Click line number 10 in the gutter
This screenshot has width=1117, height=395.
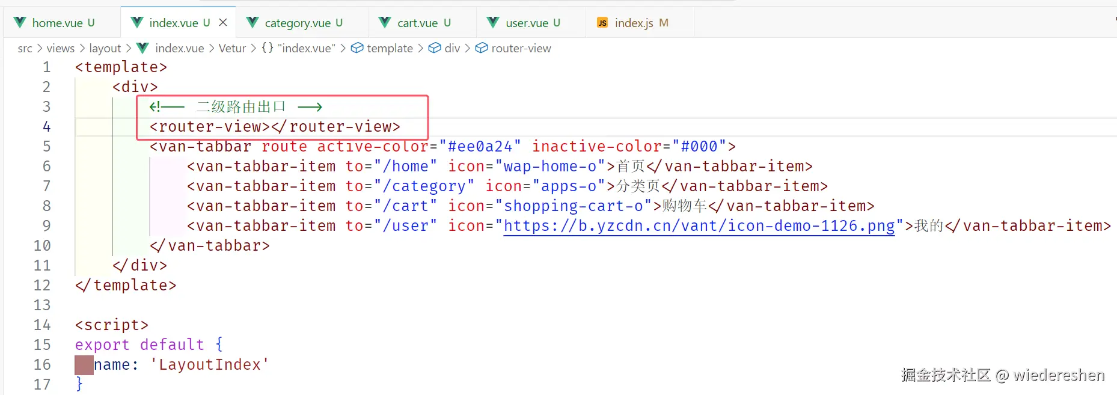click(x=42, y=246)
